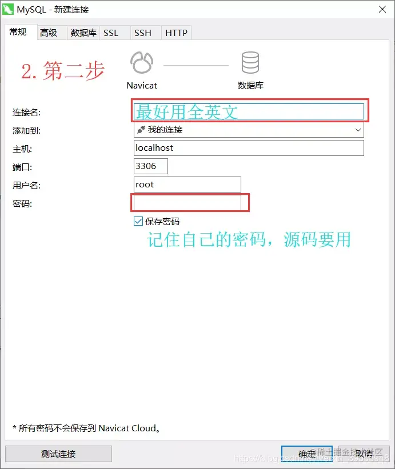Switch to the 高级 tab

[49, 33]
